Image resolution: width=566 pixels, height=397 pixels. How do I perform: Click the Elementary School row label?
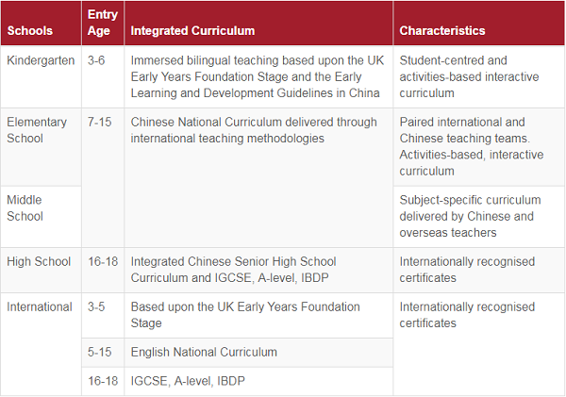pos(37,130)
